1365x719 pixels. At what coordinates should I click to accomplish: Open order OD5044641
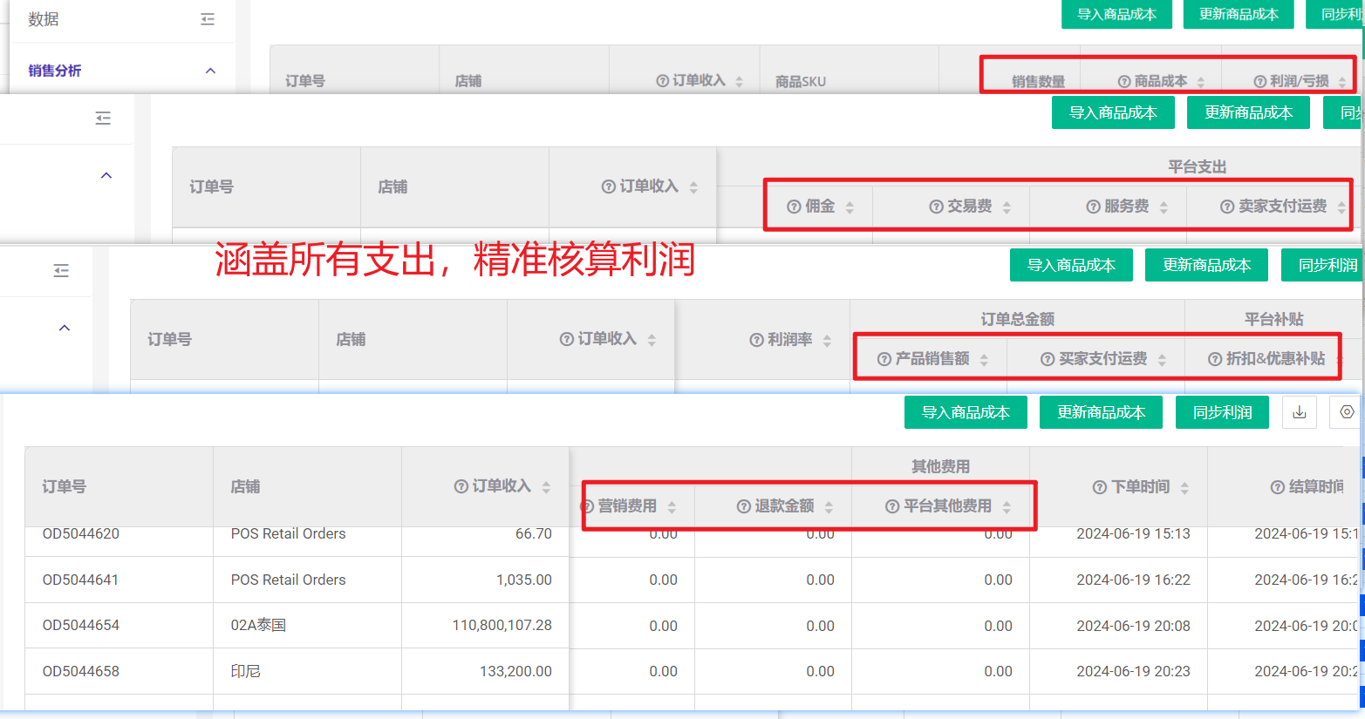click(x=81, y=580)
